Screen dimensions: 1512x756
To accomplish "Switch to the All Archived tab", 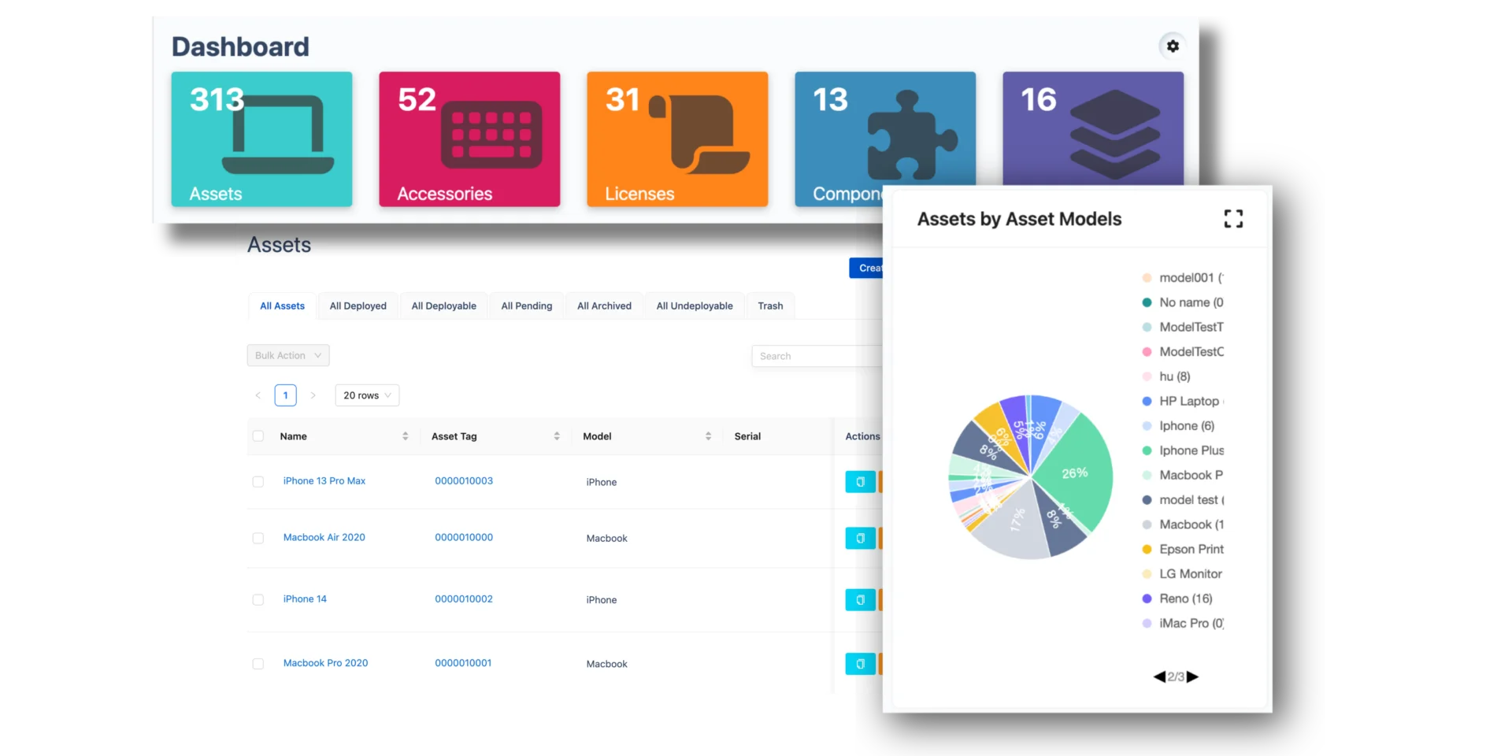I will pos(604,306).
